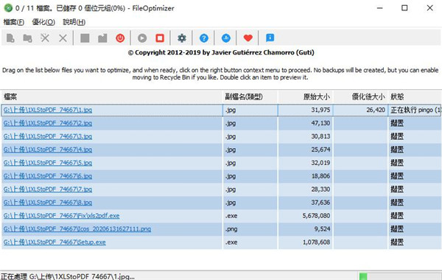Sort by the 副檔名(類型) column header

pos(250,97)
